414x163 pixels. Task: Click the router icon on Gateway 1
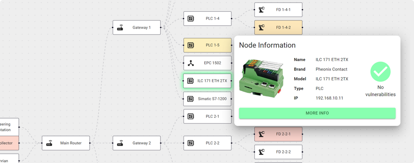click(x=120, y=27)
